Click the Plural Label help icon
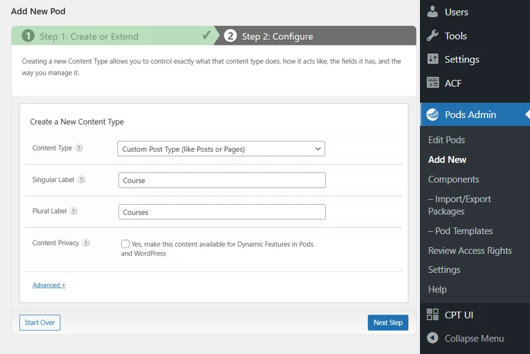This screenshot has height=354, width=530. [x=73, y=211]
